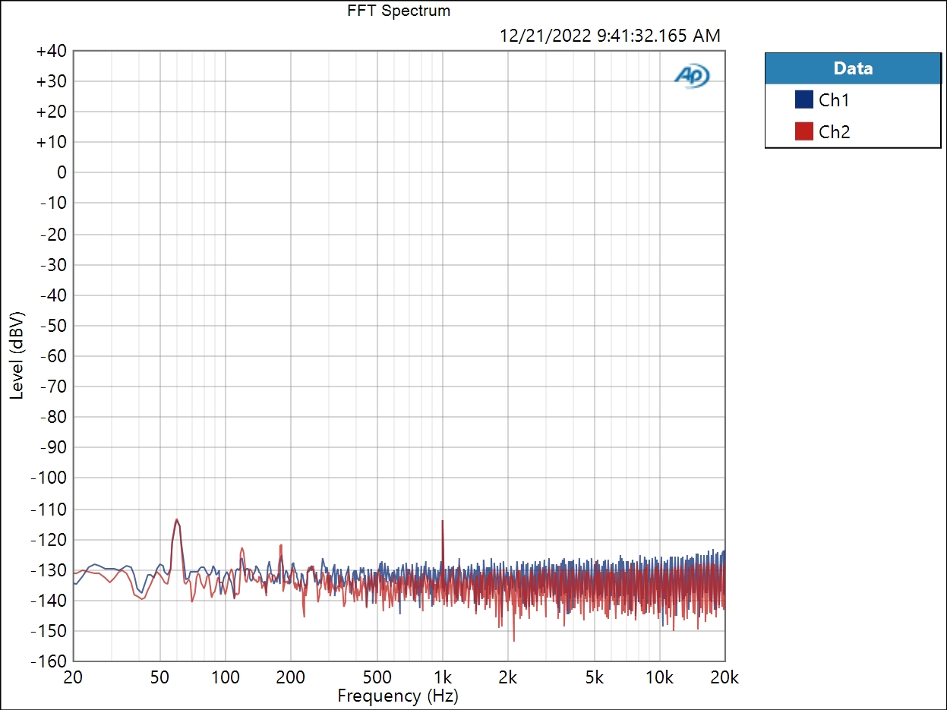The width and height of the screenshot is (947, 710).
Task: Click the FFT Spectrum graph title
Action: (399, 11)
